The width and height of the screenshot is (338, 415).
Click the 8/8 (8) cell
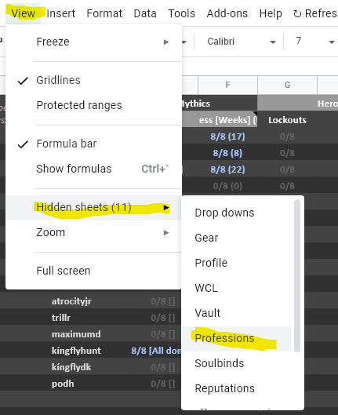pos(227,153)
